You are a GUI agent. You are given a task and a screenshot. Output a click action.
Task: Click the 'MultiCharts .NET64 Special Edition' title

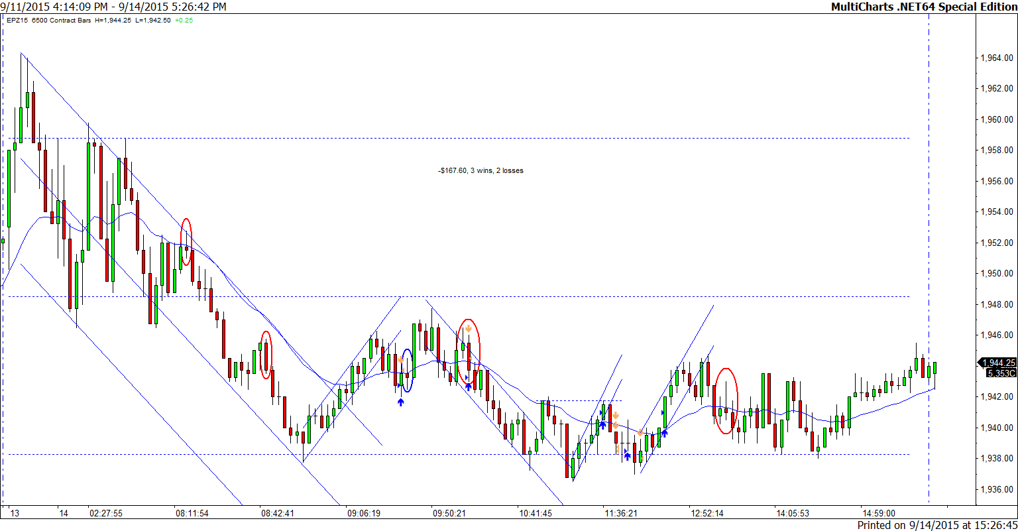(x=923, y=7)
